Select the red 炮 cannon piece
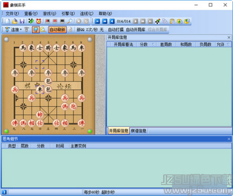Viewport: 233px width, 196px height. pos(73,106)
